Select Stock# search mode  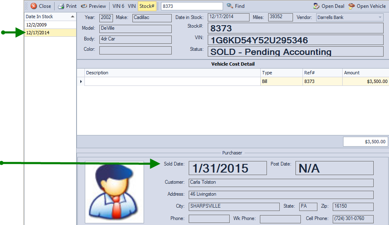[147, 6]
